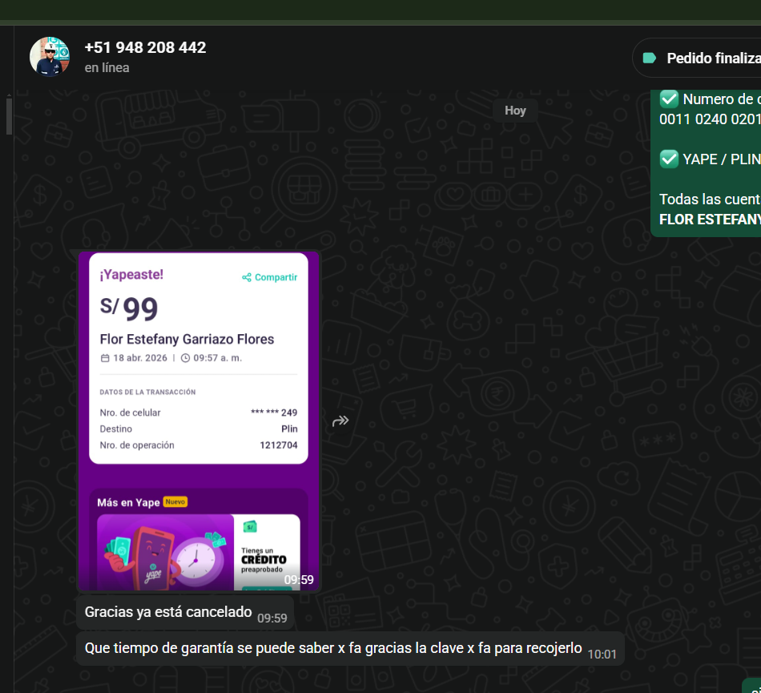Click the chat scrollbar thumb on the left edge
The width and height of the screenshot is (761, 693).
point(9,115)
